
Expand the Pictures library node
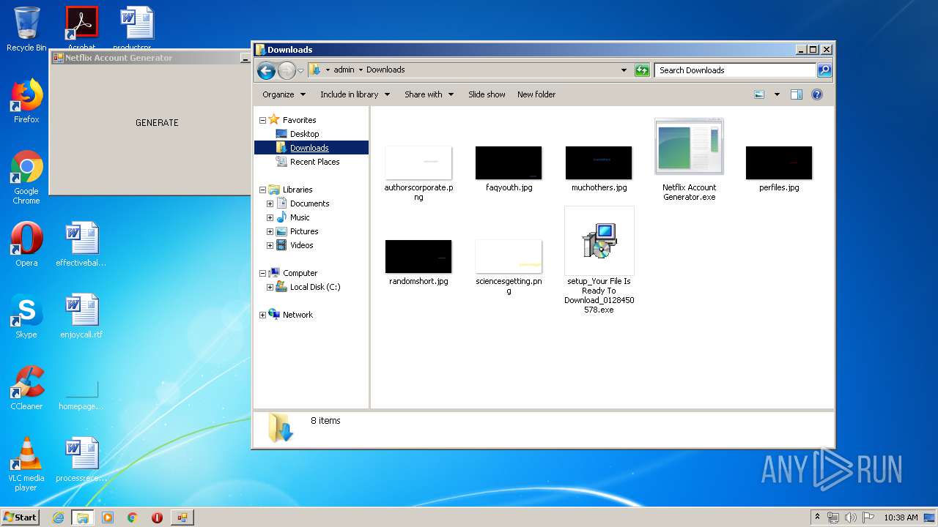click(270, 231)
